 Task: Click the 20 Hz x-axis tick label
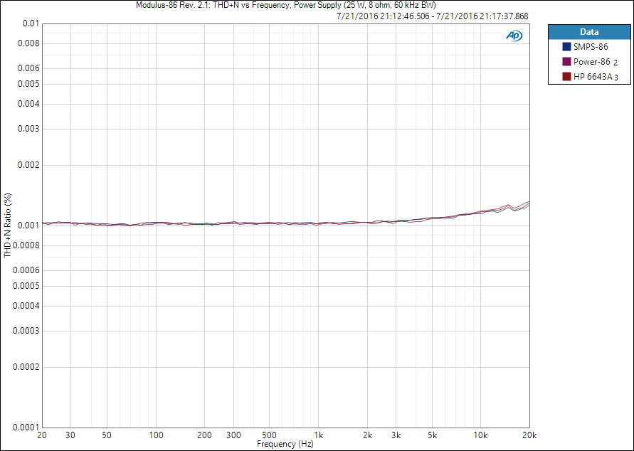click(42, 435)
